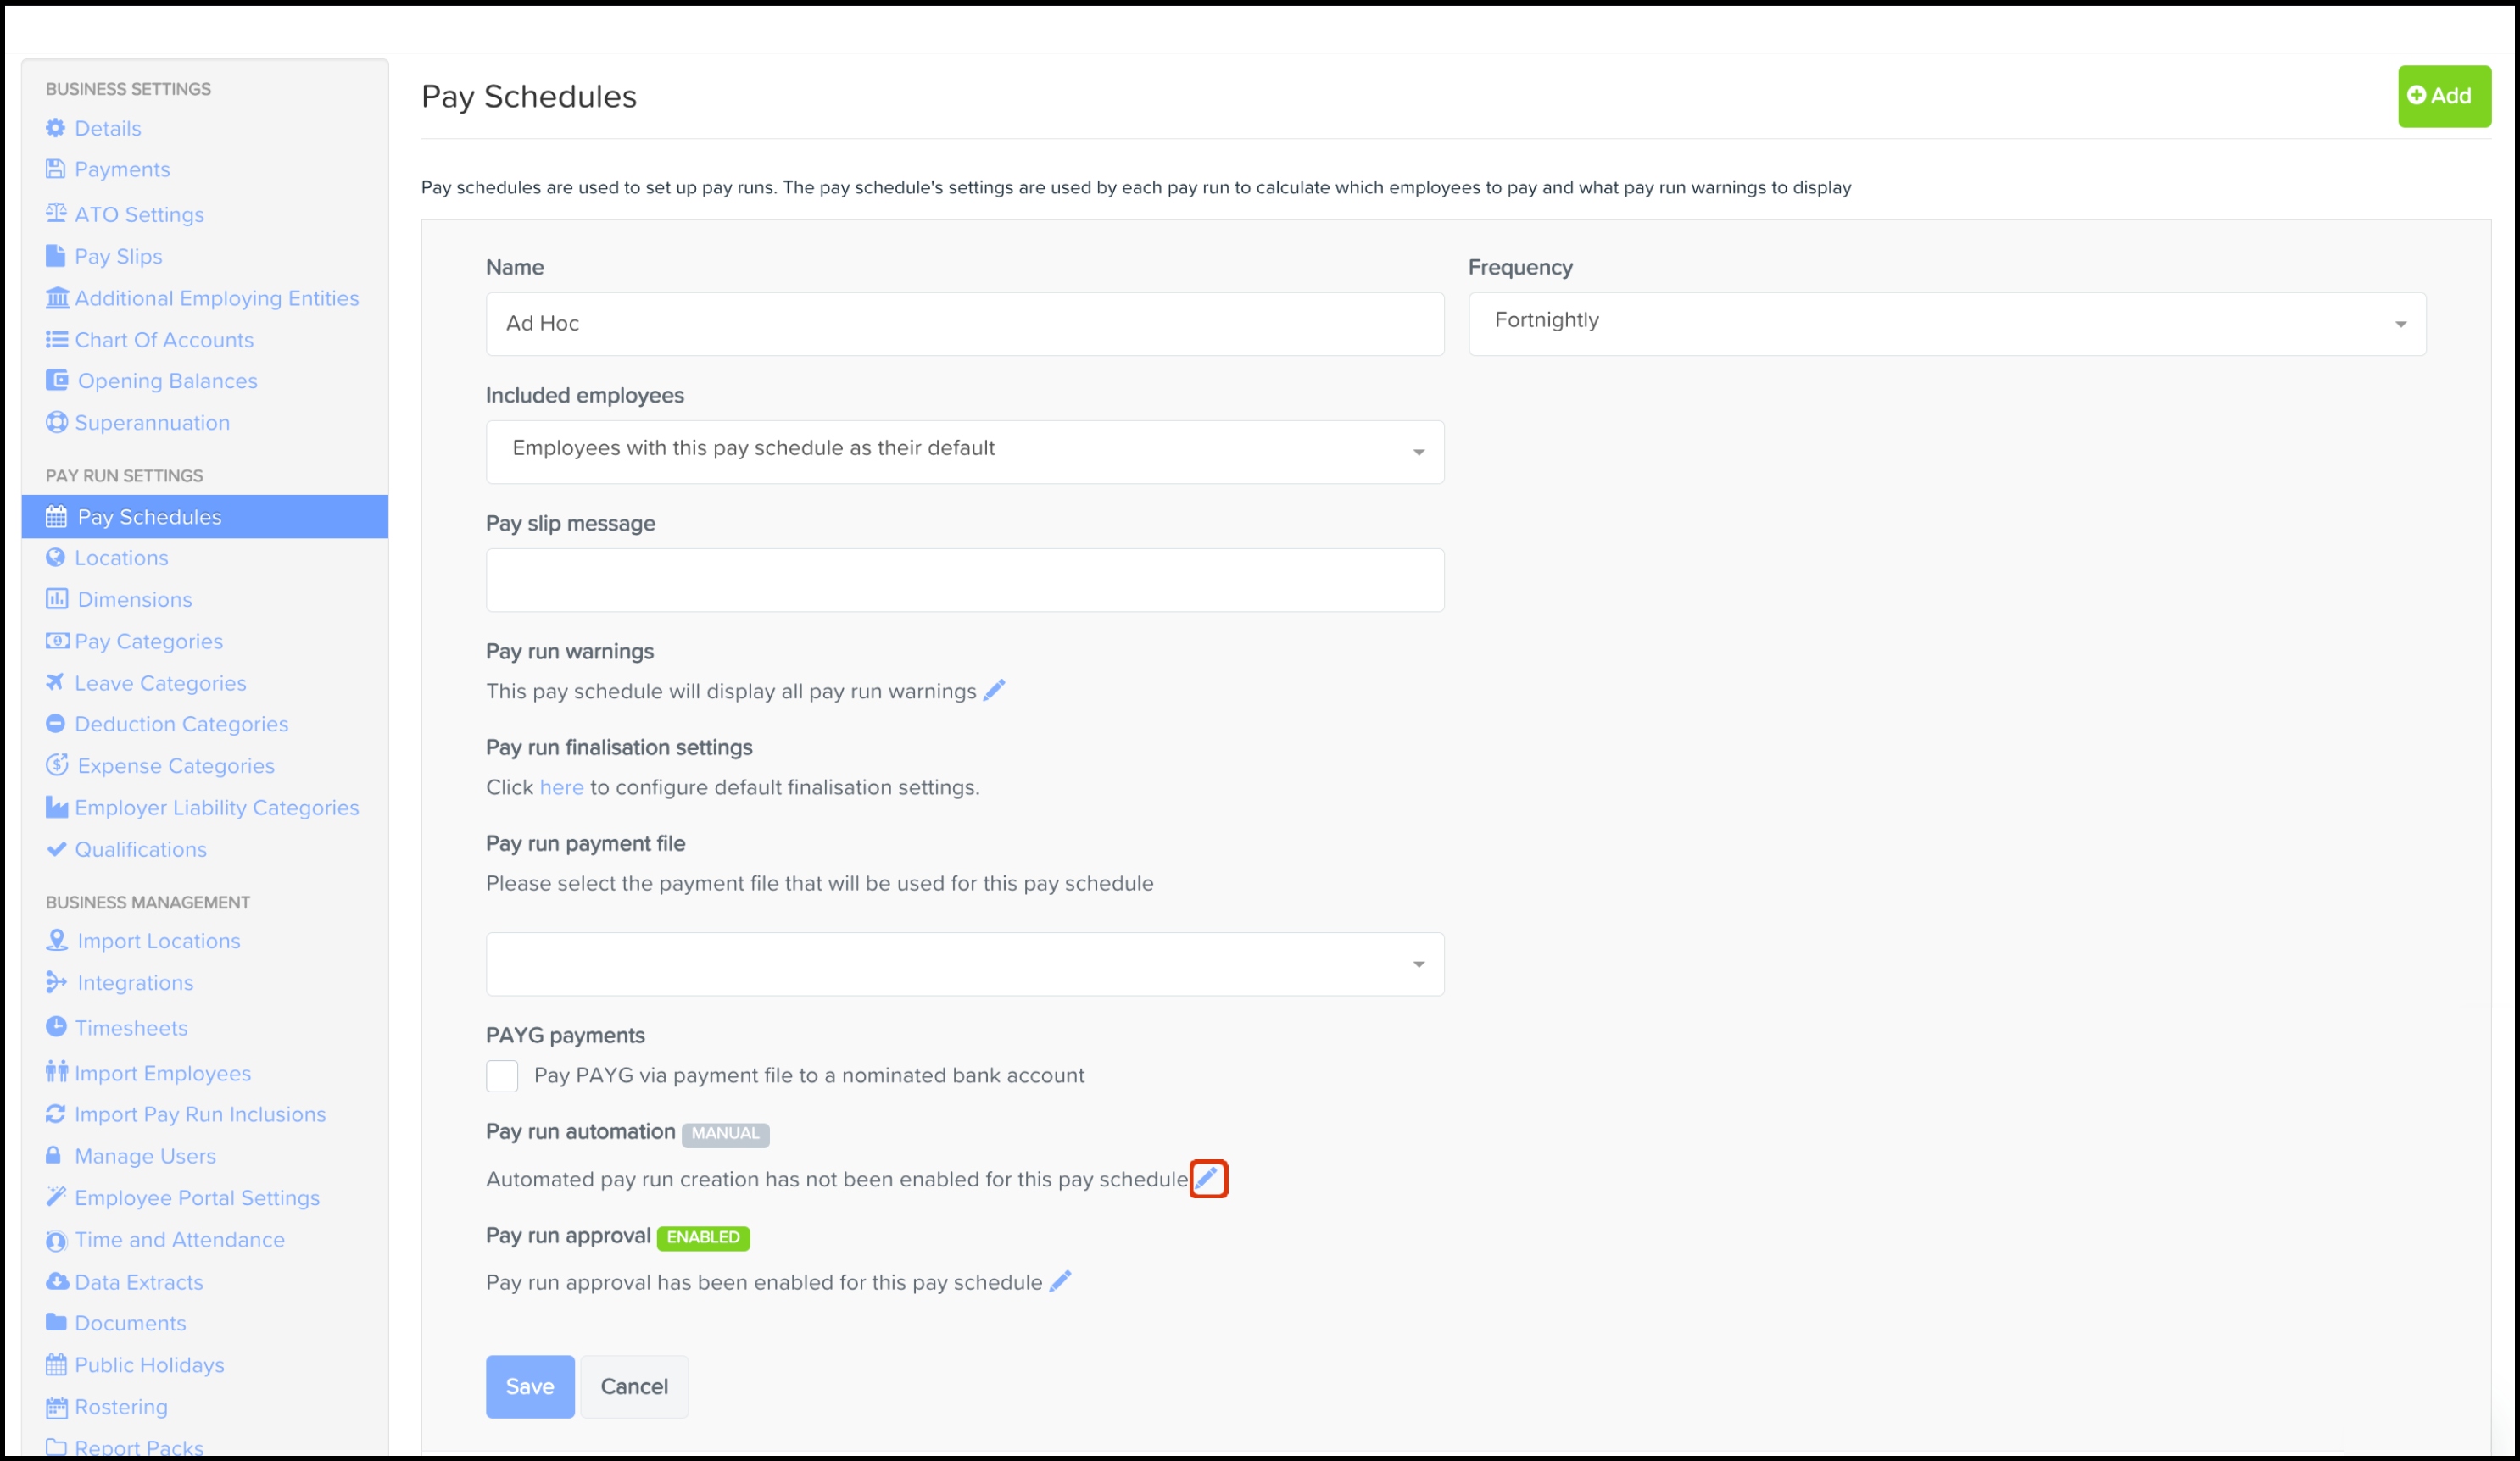Click the Pay Schedules calendar icon
This screenshot has height=1461, width=2520.
tap(56, 515)
